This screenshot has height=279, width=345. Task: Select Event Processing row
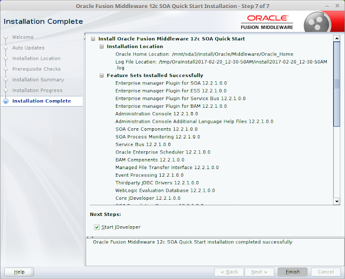click(x=149, y=175)
